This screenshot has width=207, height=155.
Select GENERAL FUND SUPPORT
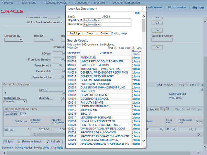coord(97,77)
